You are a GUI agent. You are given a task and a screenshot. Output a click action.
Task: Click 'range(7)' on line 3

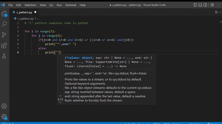[x=47, y=31]
